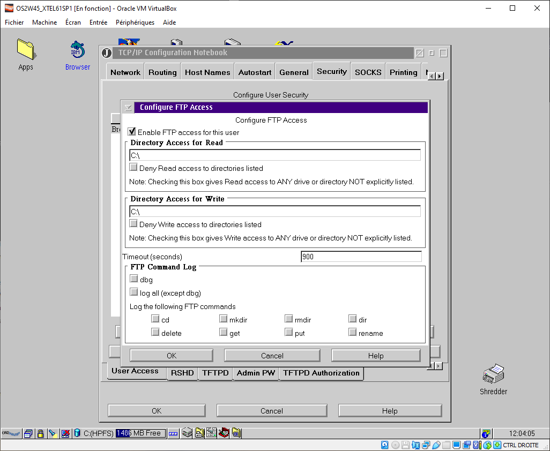Tick the mkdir command log checkbox

pyautogui.click(x=224, y=319)
